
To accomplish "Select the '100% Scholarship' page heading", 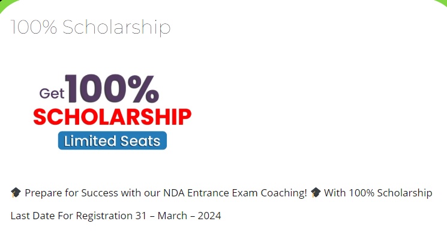I will point(91,28).
